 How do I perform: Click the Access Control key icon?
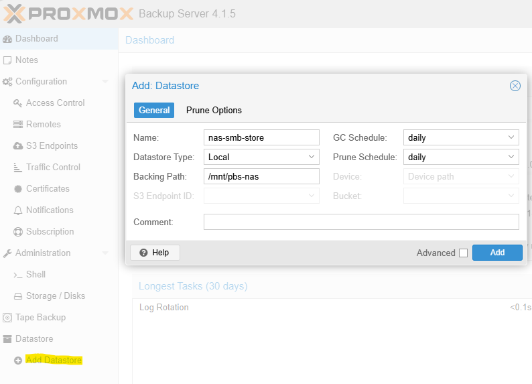pyautogui.click(x=18, y=103)
